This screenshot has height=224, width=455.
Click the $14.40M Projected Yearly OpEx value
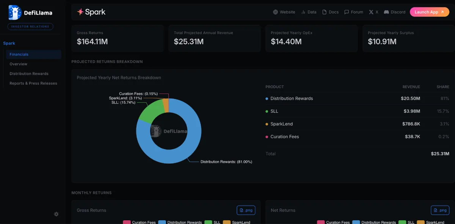[x=286, y=42]
